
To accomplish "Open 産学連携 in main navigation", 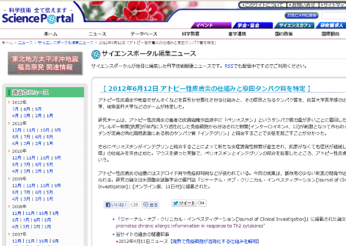I will [237, 34].
